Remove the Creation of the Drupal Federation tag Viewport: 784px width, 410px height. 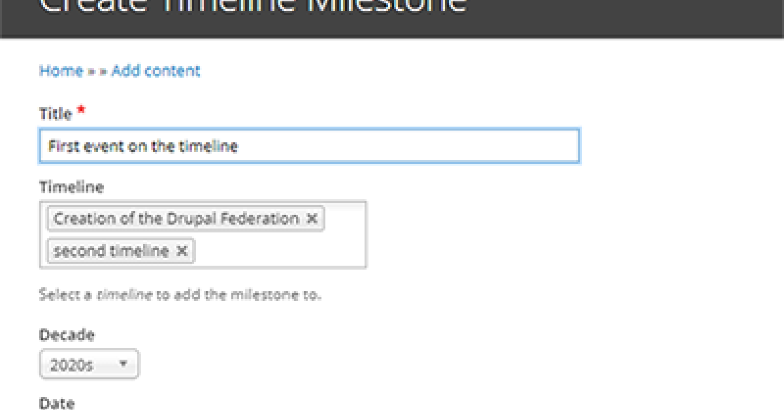(312, 219)
